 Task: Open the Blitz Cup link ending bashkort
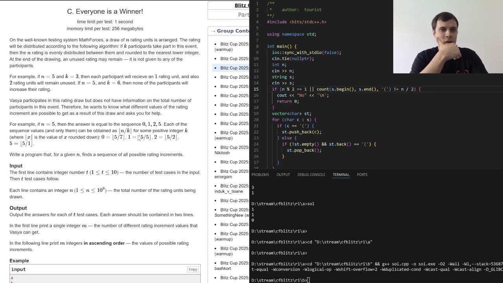click(232, 266)
